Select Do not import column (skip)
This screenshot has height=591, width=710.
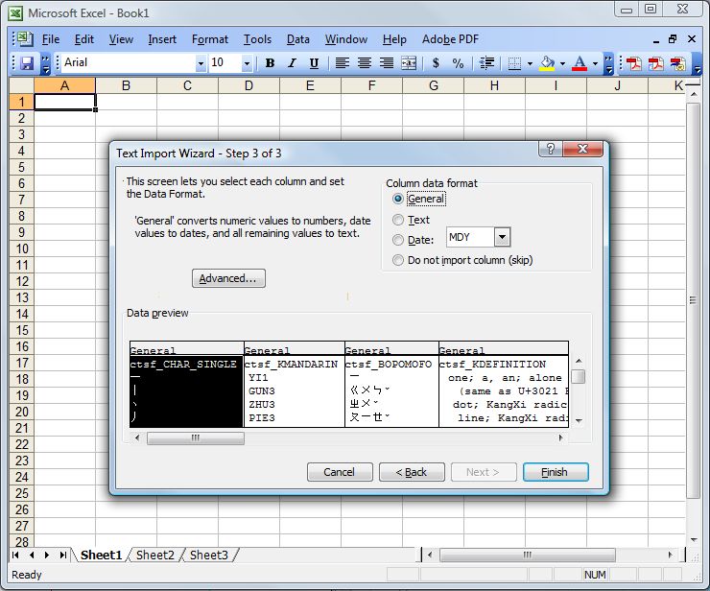pos(398,260)
